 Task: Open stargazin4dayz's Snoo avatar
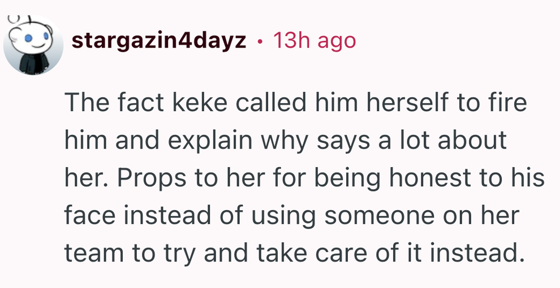pyautogui.click(x=33, y=45)
